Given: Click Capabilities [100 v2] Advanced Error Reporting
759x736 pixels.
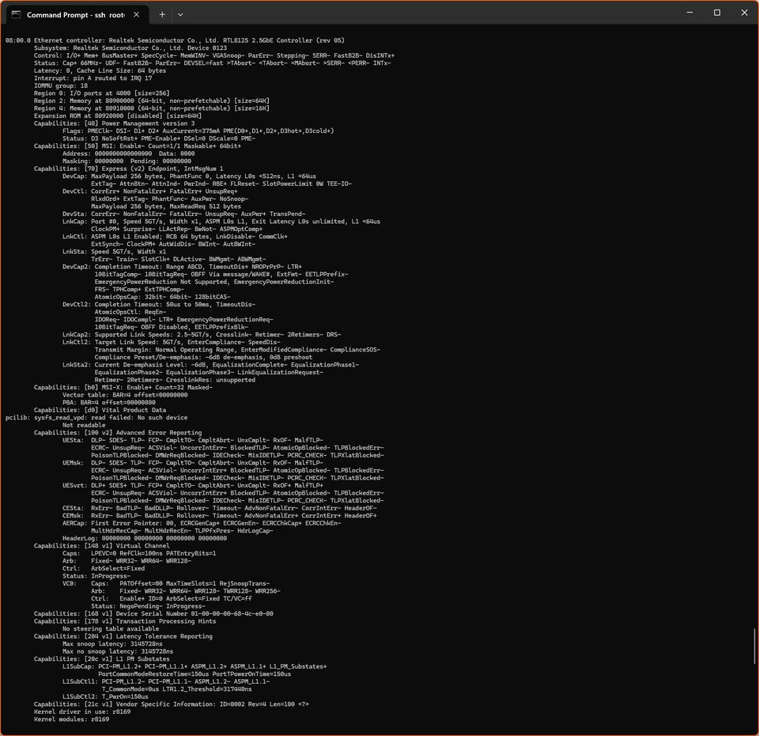Looking at the screenshot, I should [118, 433].
